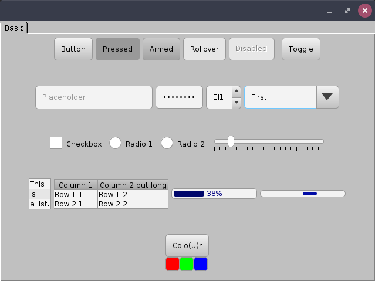Screen dimensions: 375x281
Task: Click the spinner up arrow
Action: point(237,92)
